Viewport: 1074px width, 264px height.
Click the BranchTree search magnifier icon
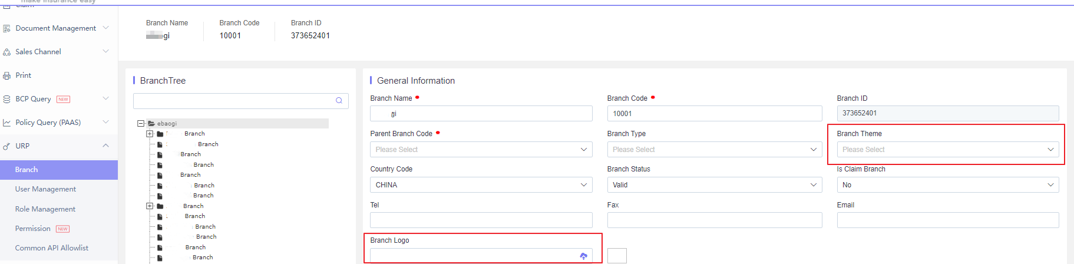click(x=339, y=101)
